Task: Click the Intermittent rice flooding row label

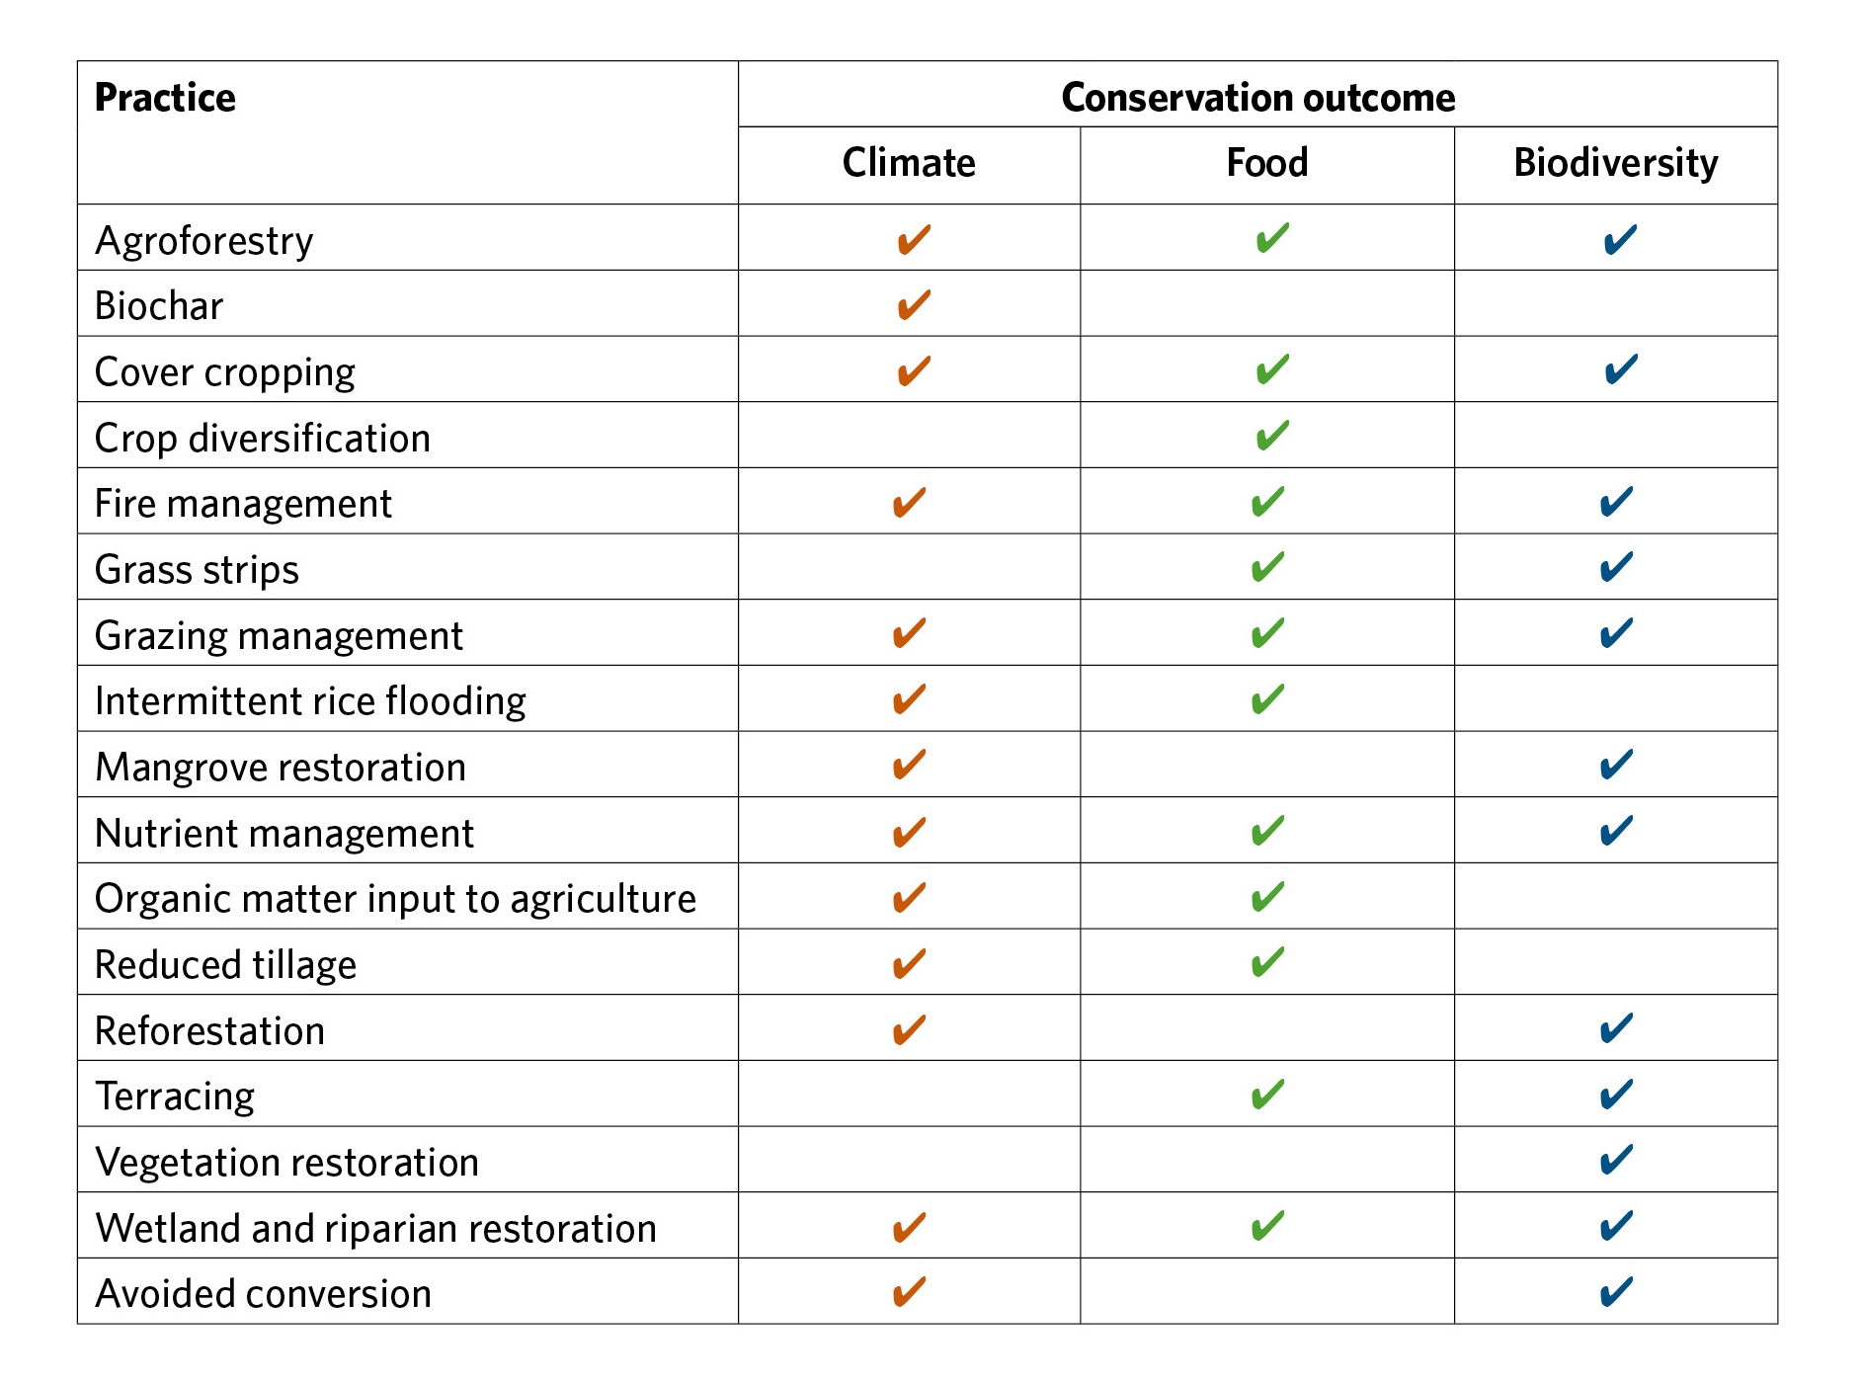Action: 310,701
